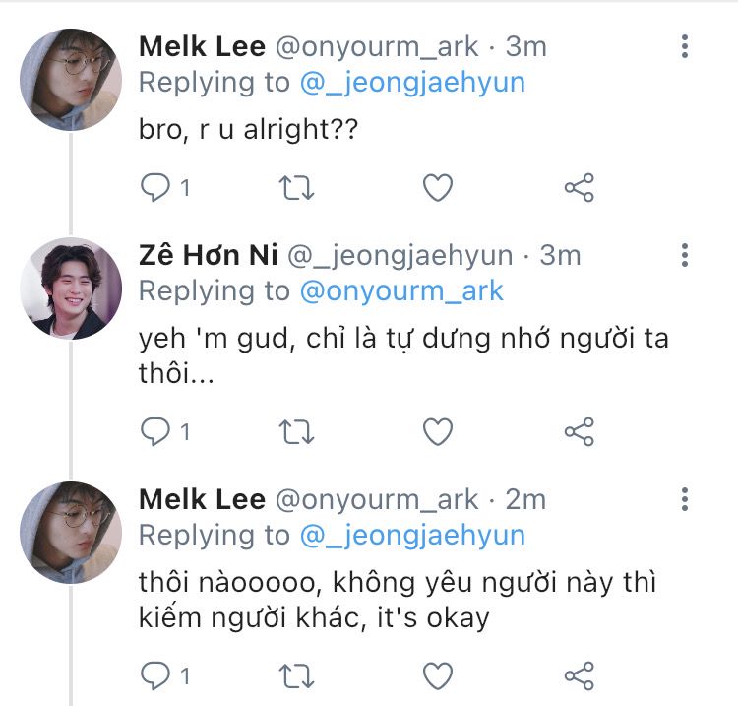The width and height of the screenshot is (738, 706).
Task: Share the "yeh 'm gud" tweet
Action: [x=580, y=430]
